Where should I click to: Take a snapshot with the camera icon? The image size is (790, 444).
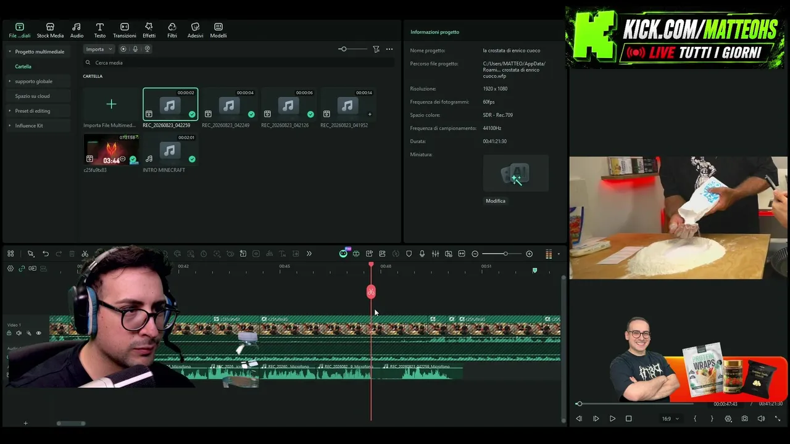coord(744,419)
